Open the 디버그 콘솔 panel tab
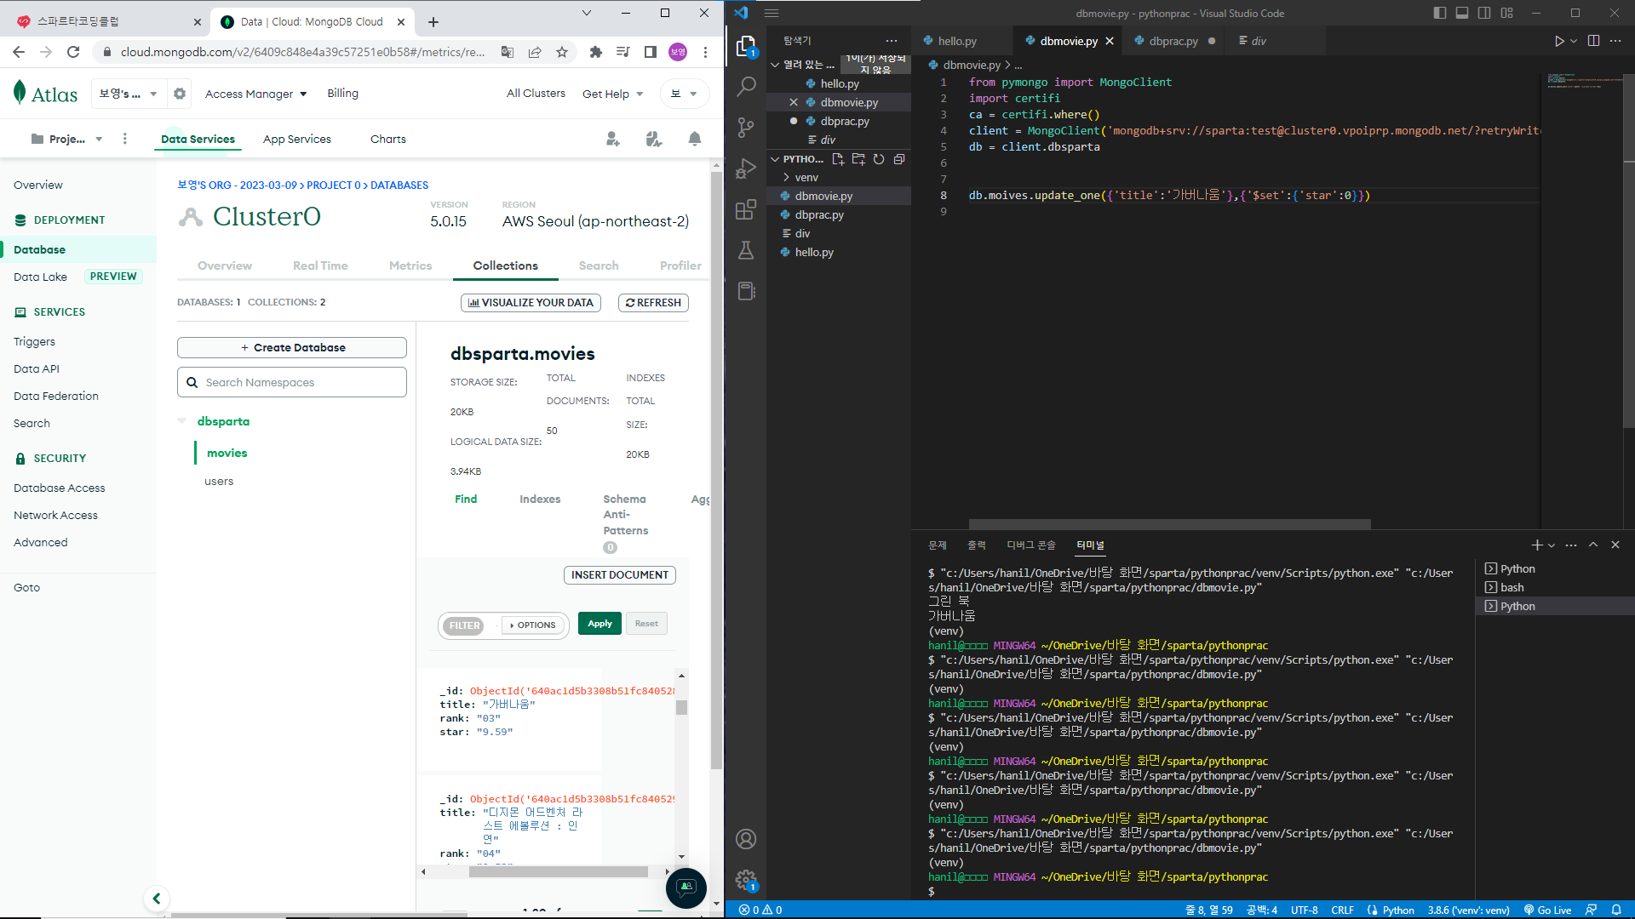Screen dimensions: 1635x919 pos(1030,545)
